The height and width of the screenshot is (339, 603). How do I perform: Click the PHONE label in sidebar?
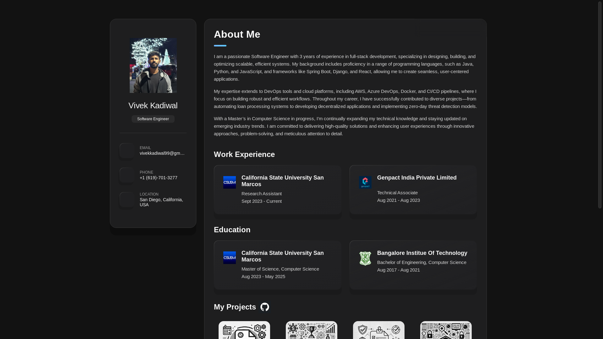point(146,172)
